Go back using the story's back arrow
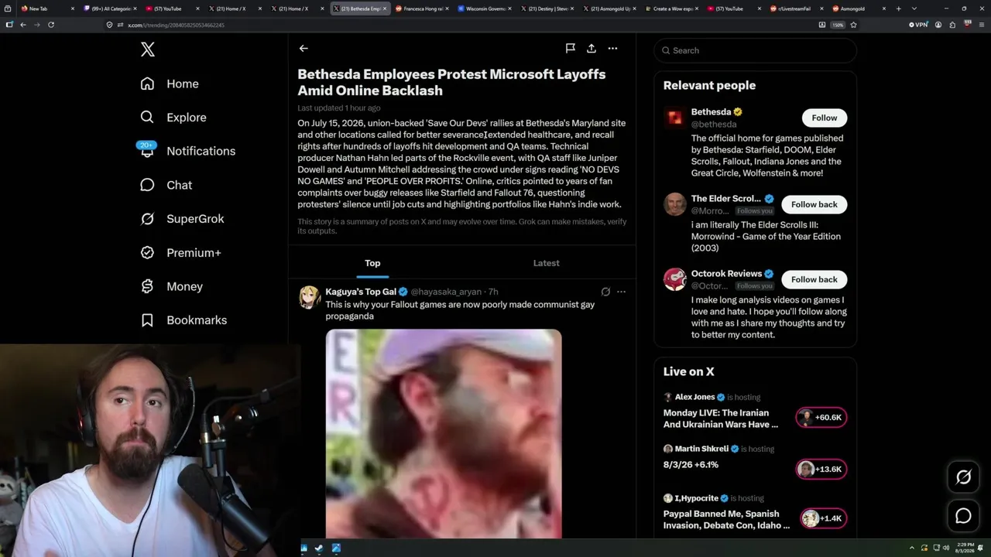 303,48
